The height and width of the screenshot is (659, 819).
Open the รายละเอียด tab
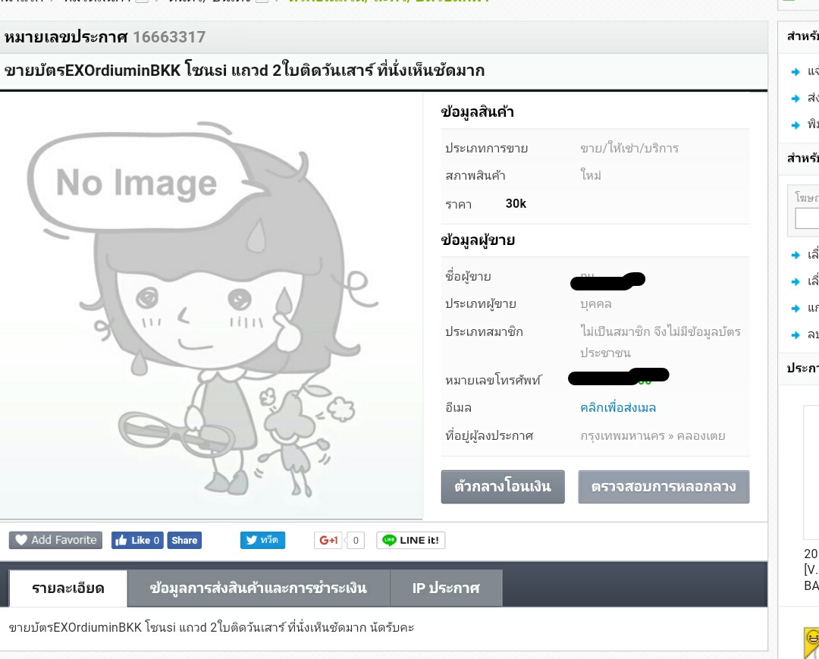coord(68,588)
